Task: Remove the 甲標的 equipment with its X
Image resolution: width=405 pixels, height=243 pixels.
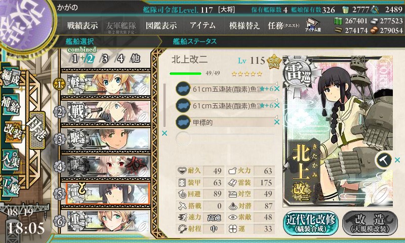Action: [276, 122]
